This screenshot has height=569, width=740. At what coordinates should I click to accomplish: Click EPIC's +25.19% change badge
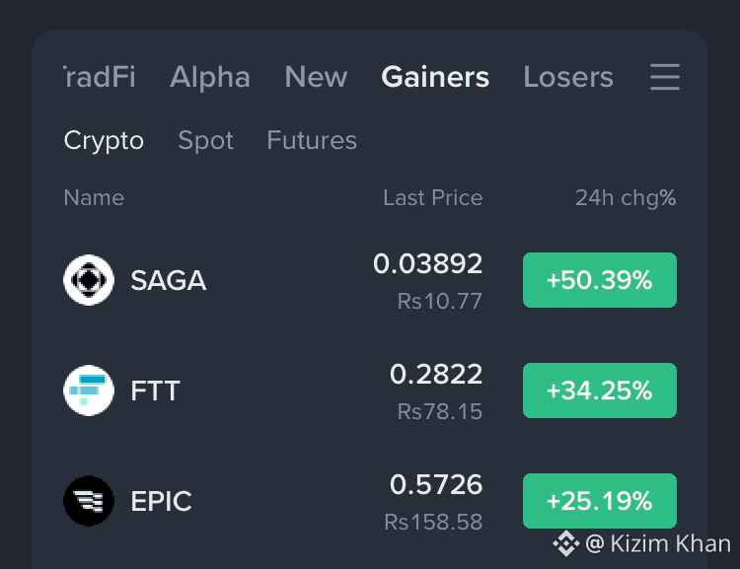click(599, 501)
